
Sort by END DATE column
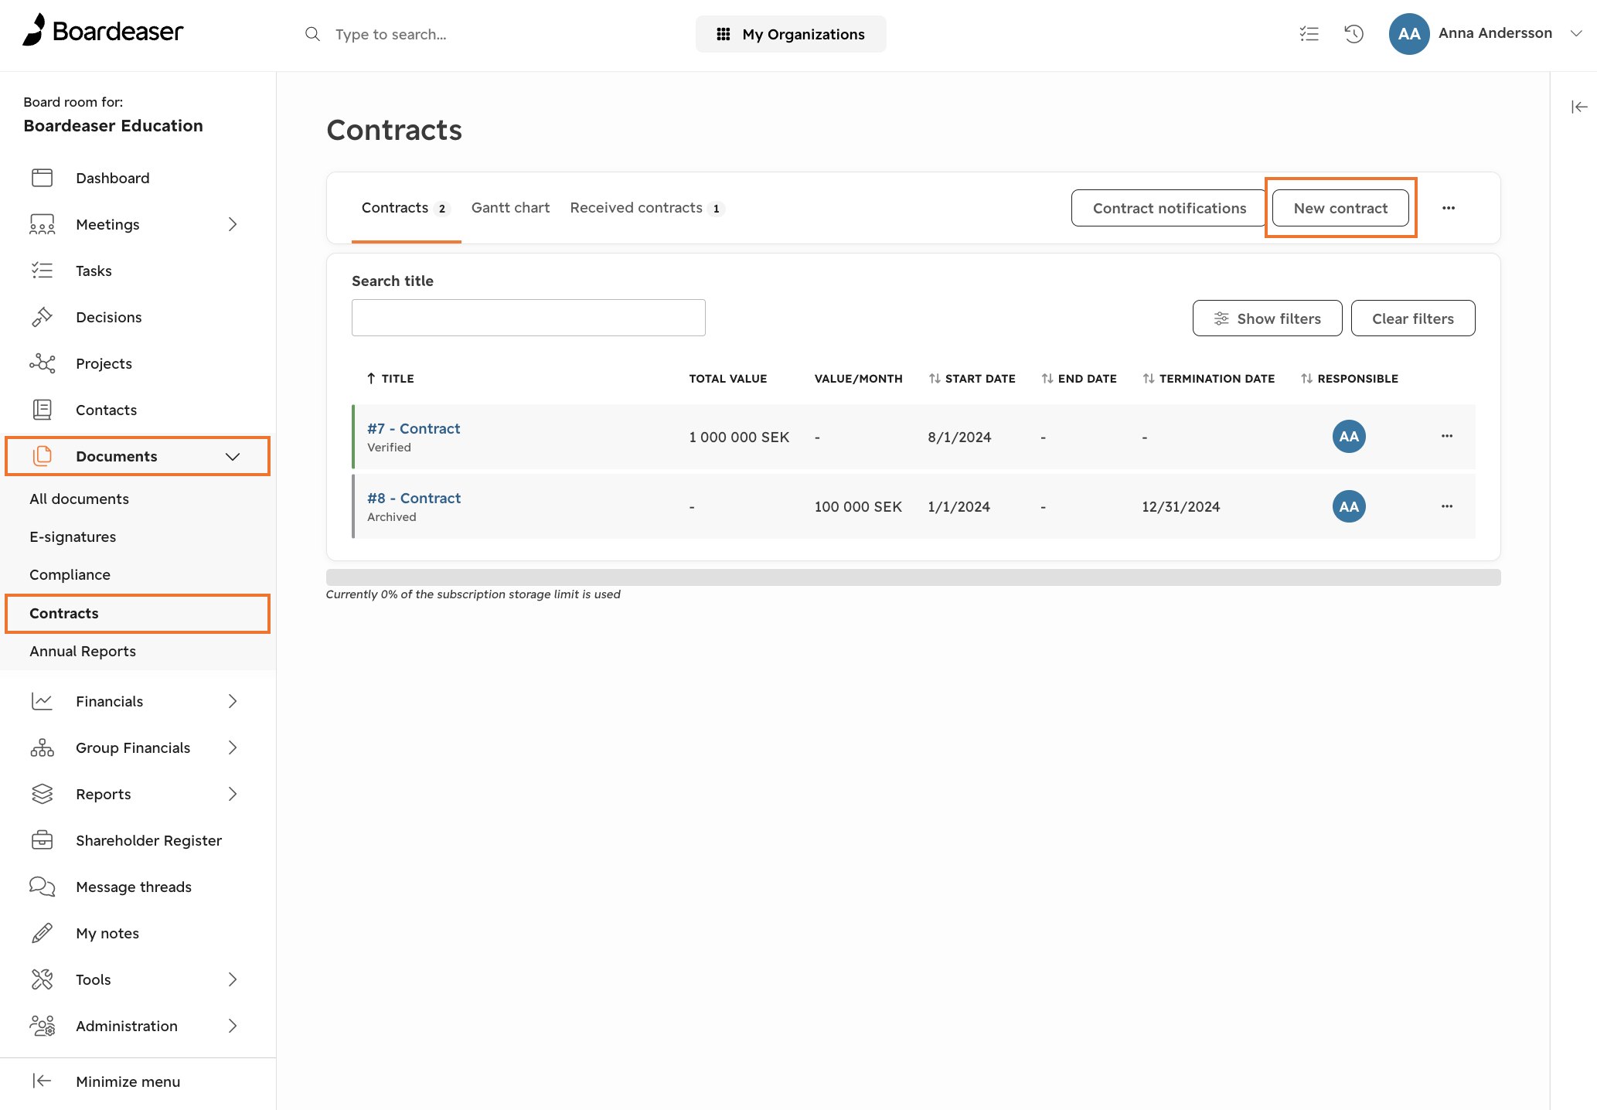(1078, 378)
